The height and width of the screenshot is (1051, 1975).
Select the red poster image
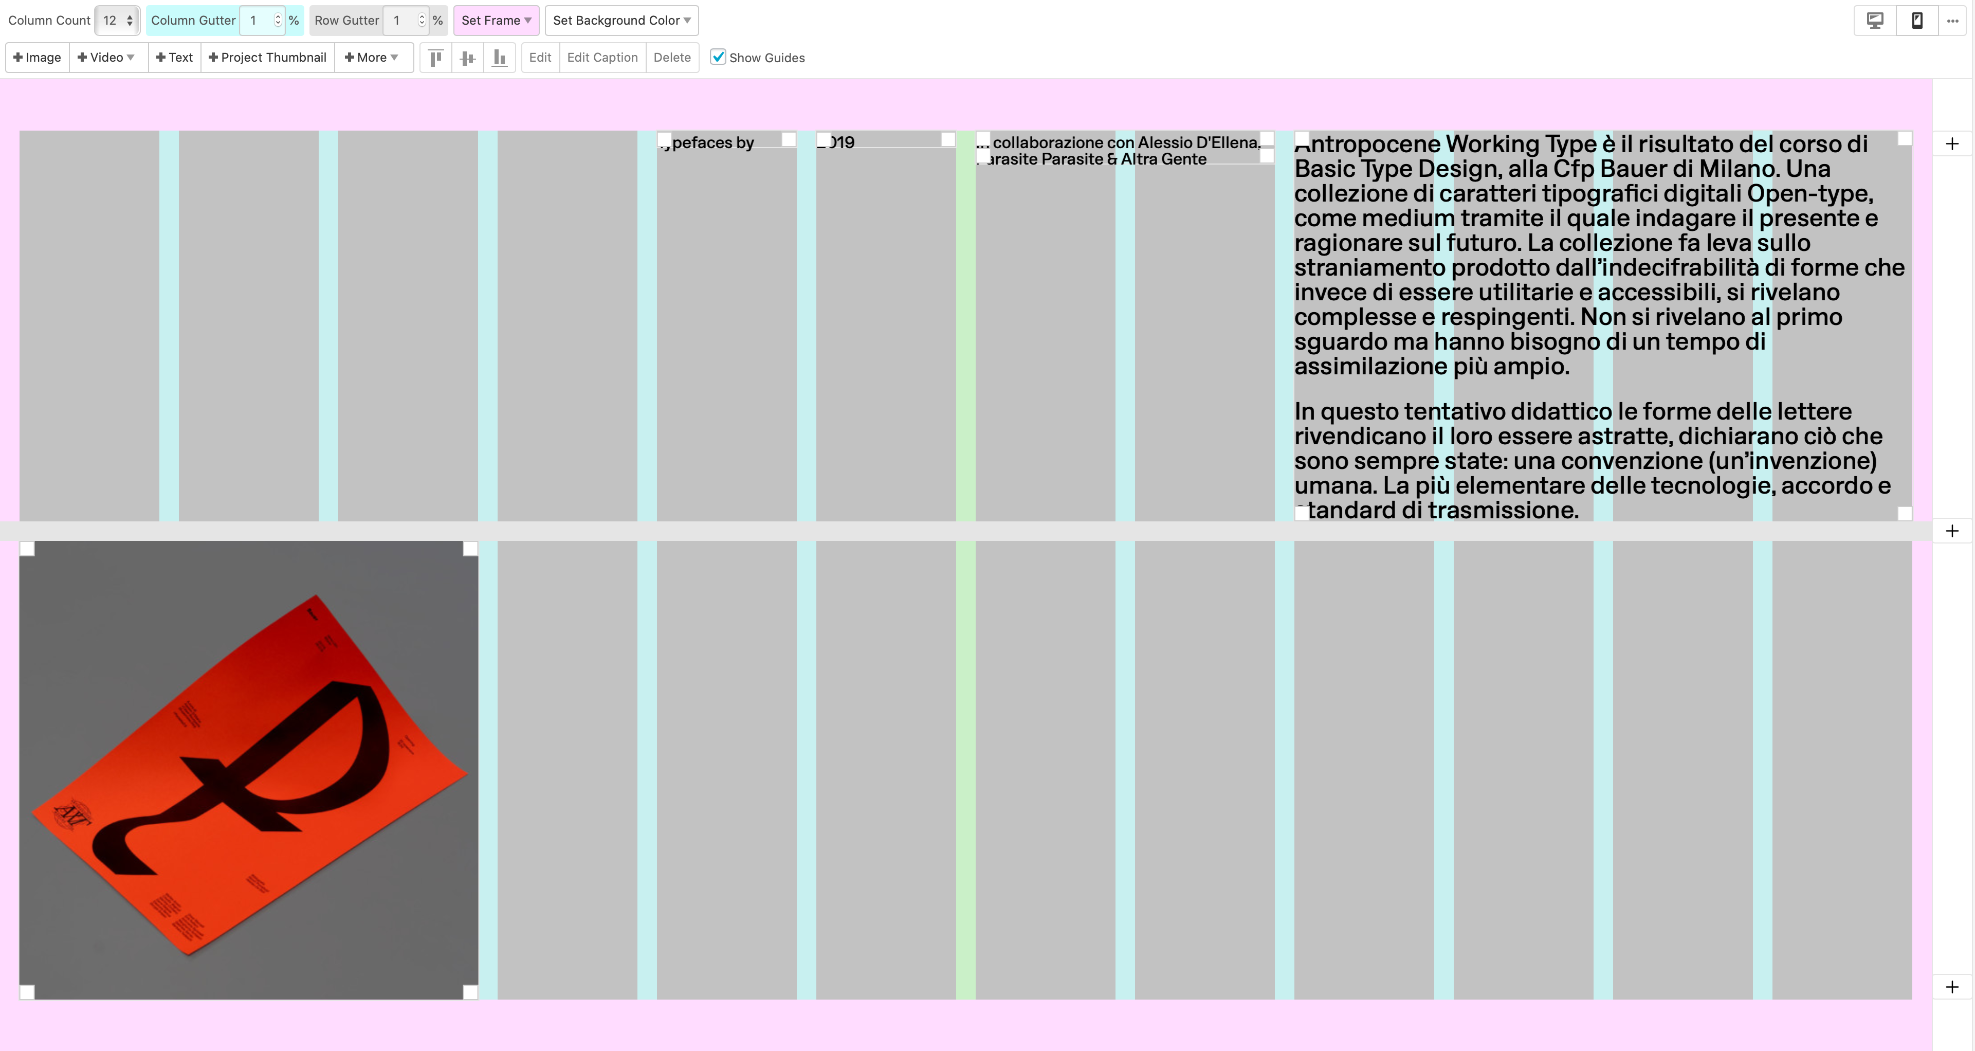(x=248, y=769)
